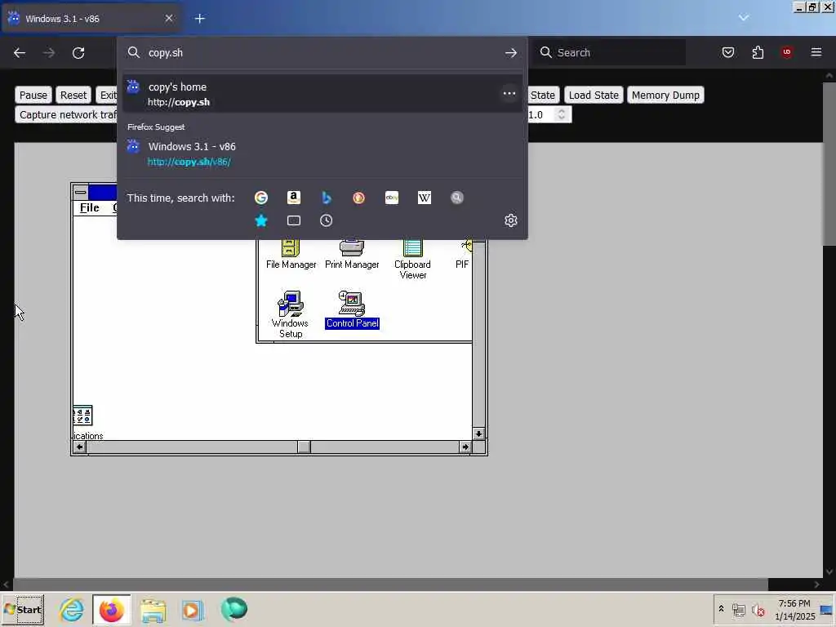The width and height of the screenshot is (836, 627).
Task: Search with DuckDuckGo this time
Action: 359,198
